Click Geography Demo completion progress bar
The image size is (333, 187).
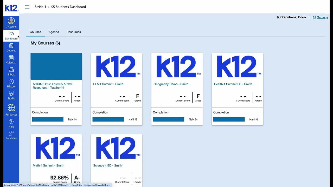click(168, 119)
